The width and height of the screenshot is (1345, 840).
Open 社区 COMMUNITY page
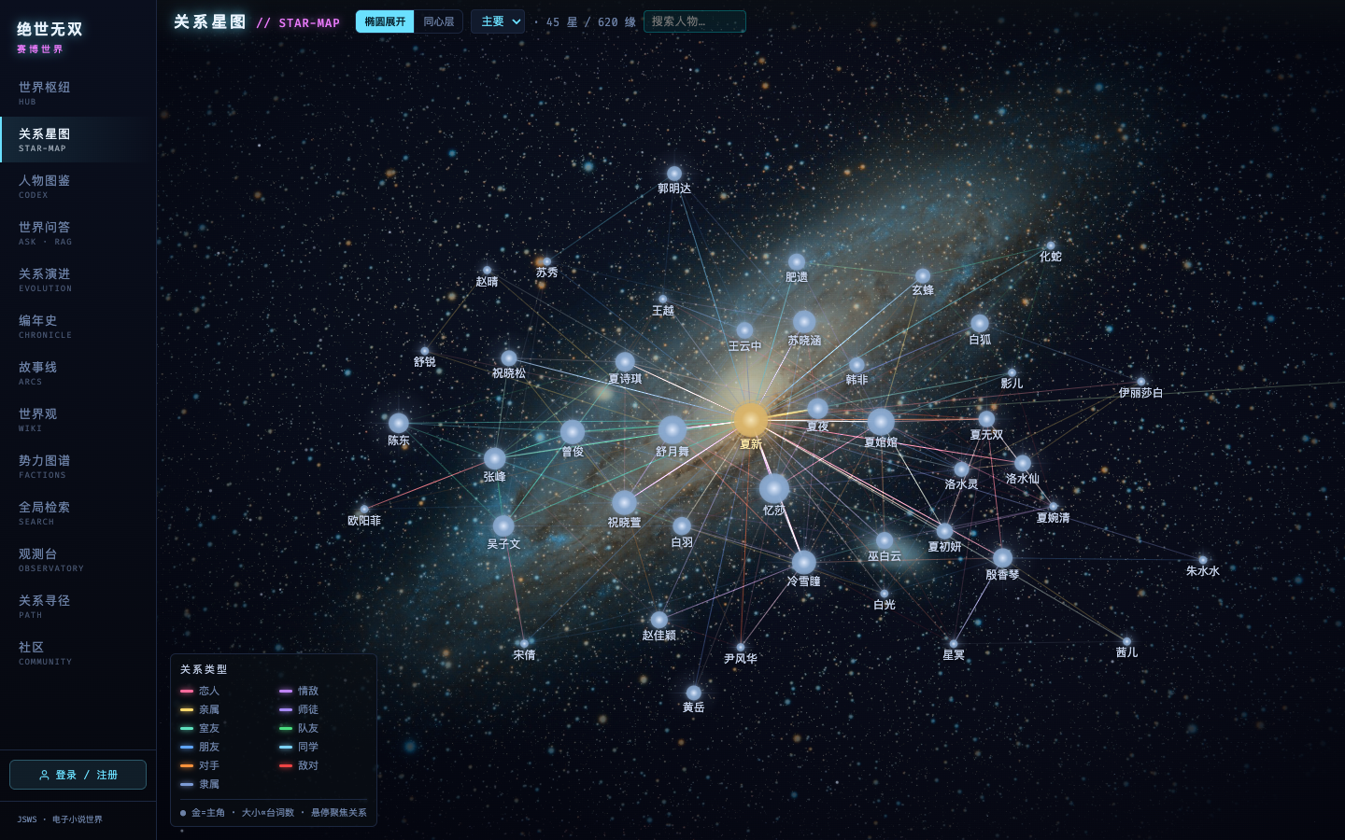click(78, 653)
